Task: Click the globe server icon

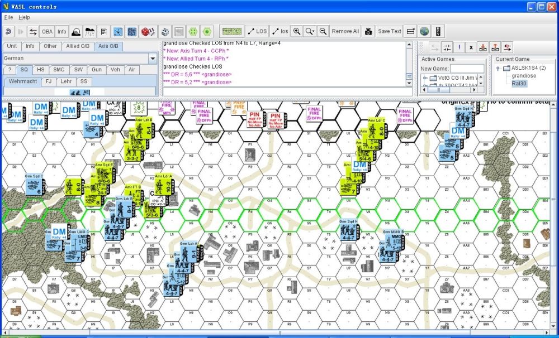Action: (424, 31)
